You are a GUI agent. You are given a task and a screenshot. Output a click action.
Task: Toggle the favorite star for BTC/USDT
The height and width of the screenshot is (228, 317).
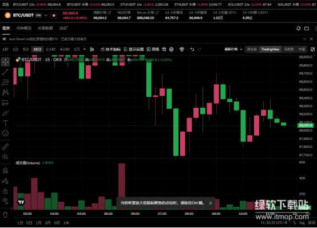(x=54, y=15)
